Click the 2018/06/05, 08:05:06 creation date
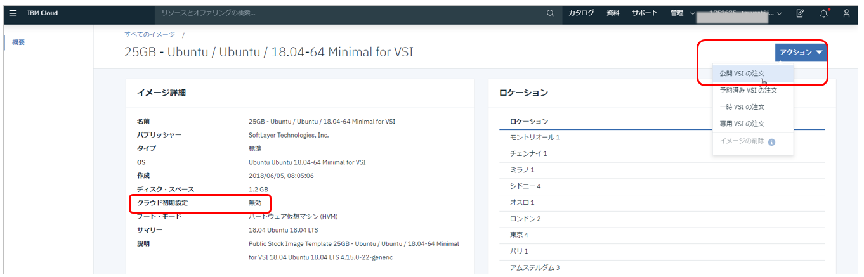Image resolution: width=864 pixels, height=277 pixels. coord(281,176)
